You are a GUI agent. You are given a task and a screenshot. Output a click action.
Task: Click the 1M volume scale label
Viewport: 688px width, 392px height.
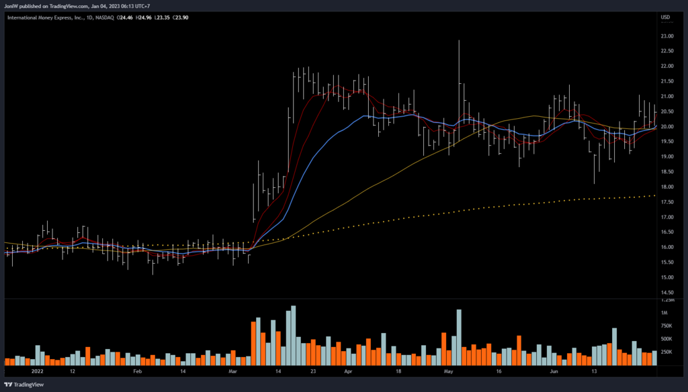664,313
